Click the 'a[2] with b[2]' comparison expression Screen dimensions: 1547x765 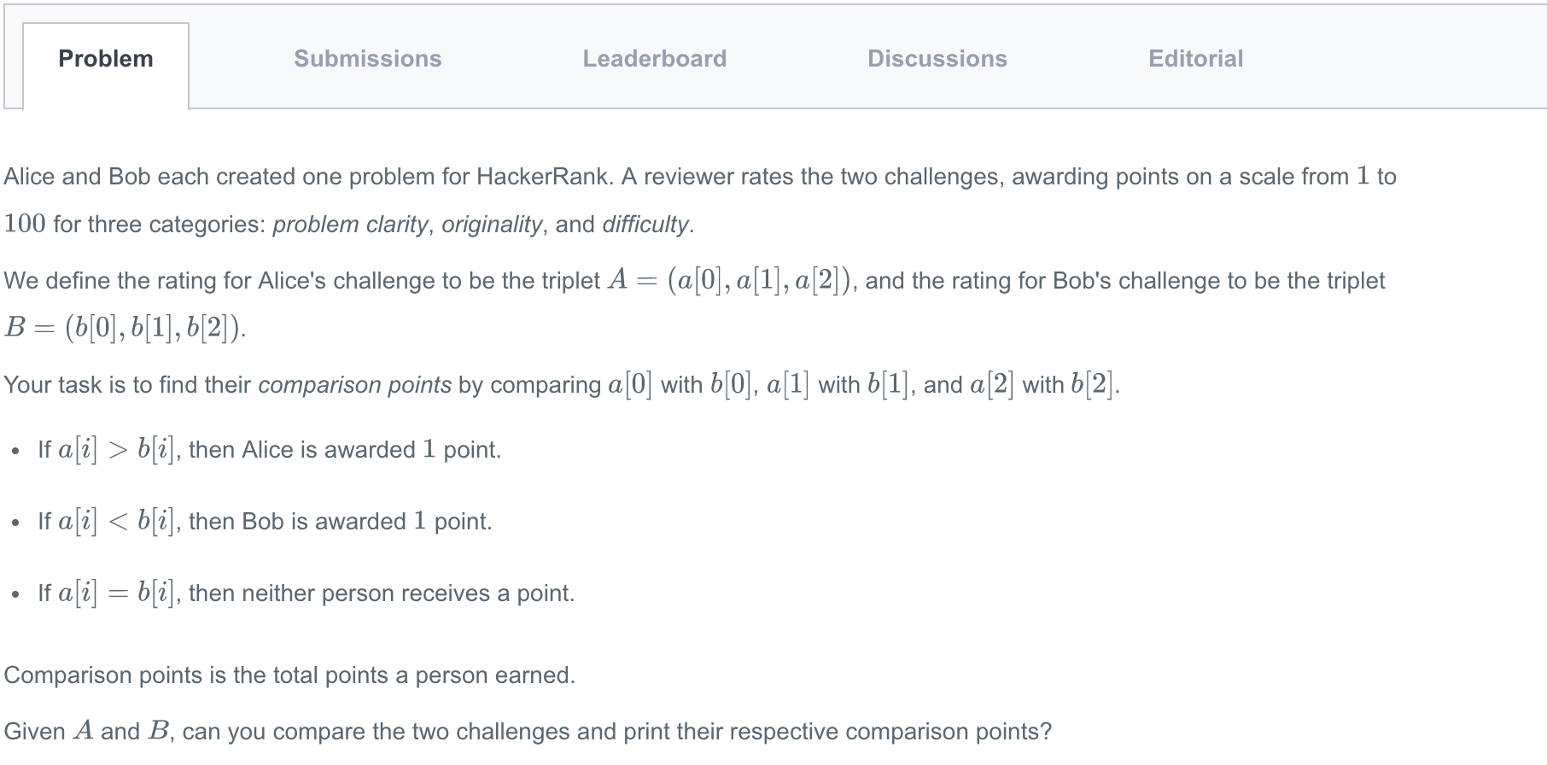(1042, 385)
